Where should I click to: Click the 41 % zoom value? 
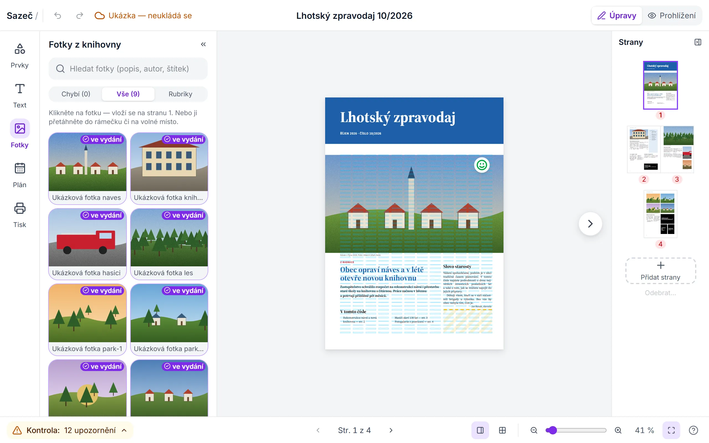(x=644, y=430)
